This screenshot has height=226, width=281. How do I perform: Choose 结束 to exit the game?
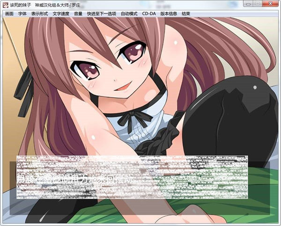click(186, 14)
